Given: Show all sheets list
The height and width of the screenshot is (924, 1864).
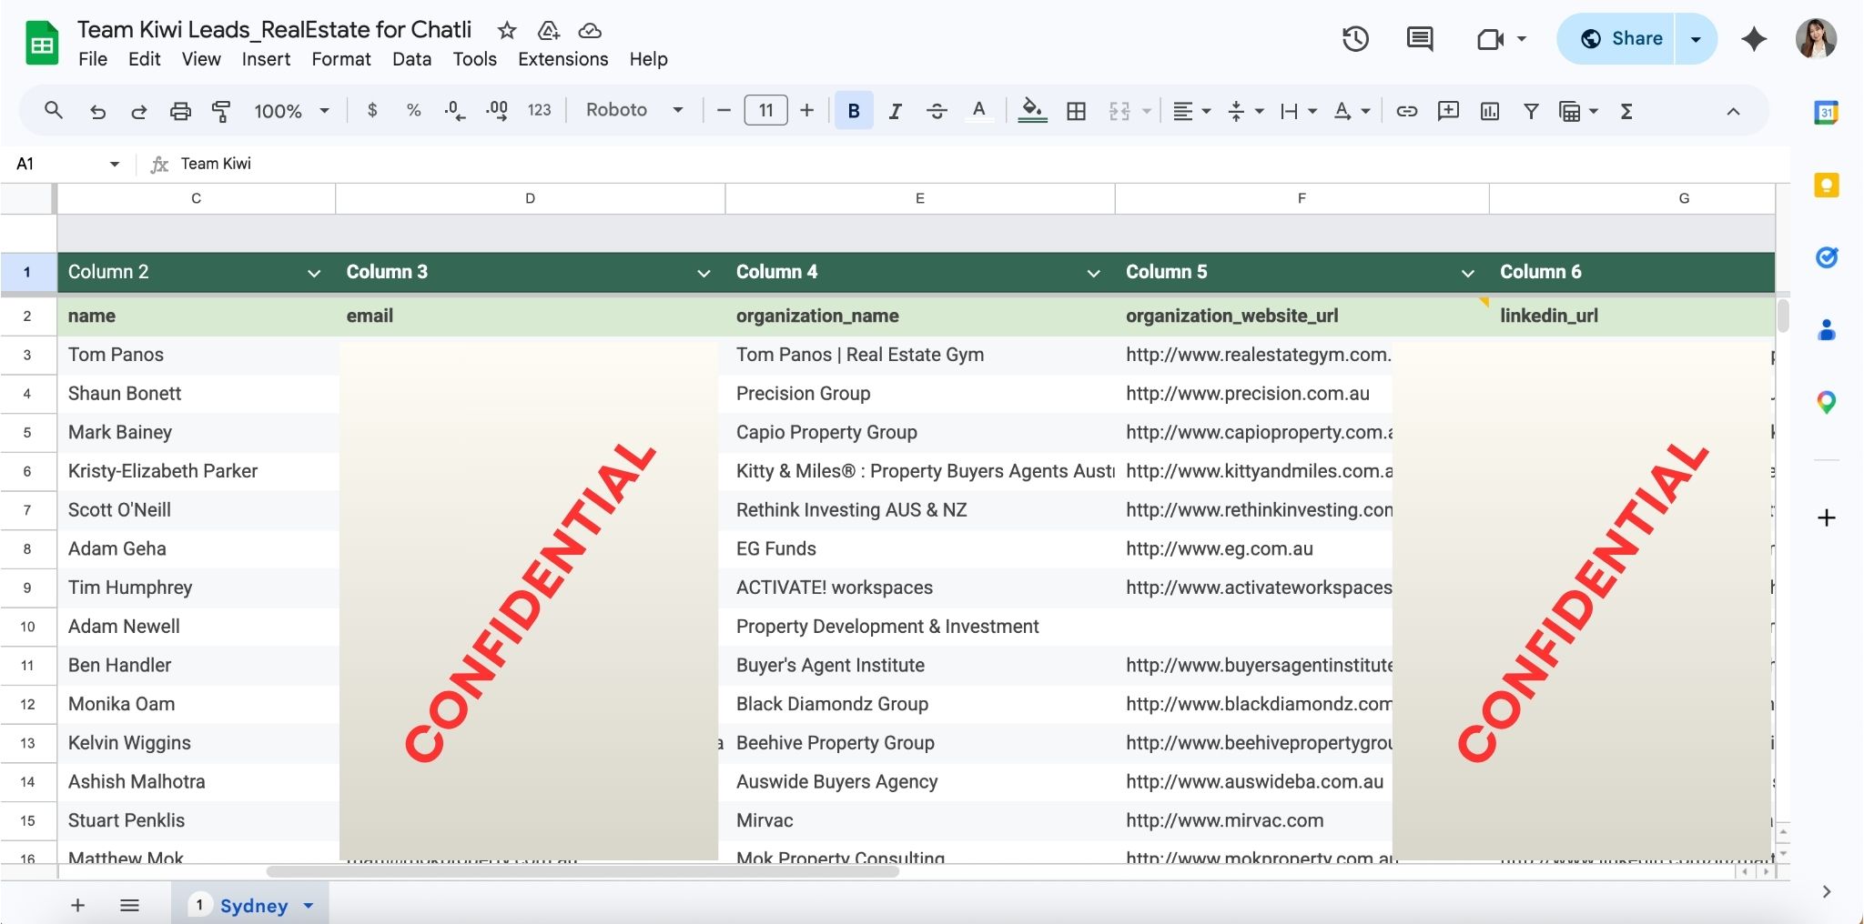Looking at the screenshot, I should tap(129, 905).
